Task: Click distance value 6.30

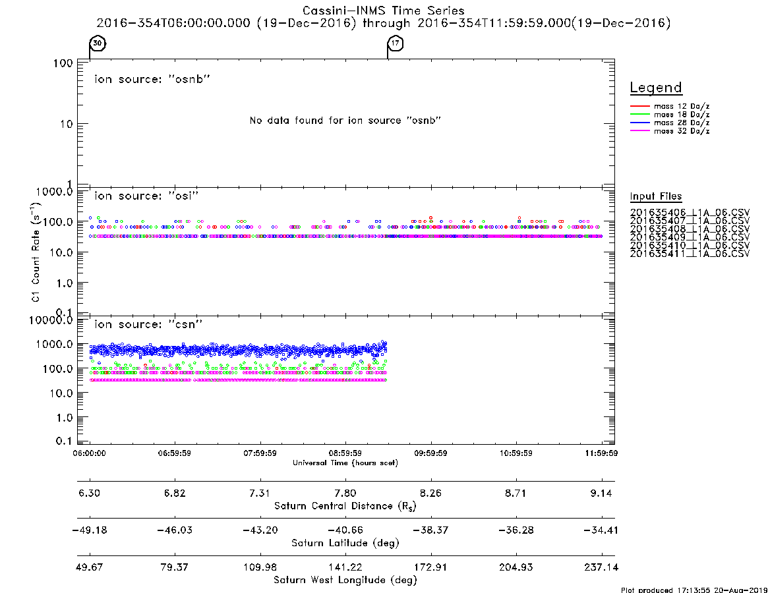Action: (89, 493)
